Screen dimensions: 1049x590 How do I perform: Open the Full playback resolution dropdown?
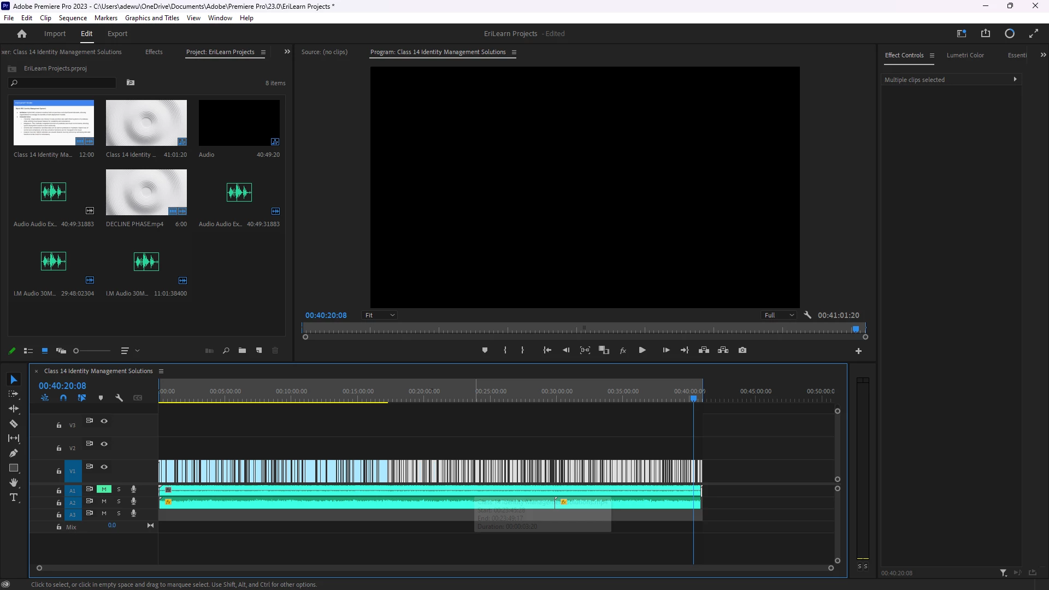tap(779, 315)
